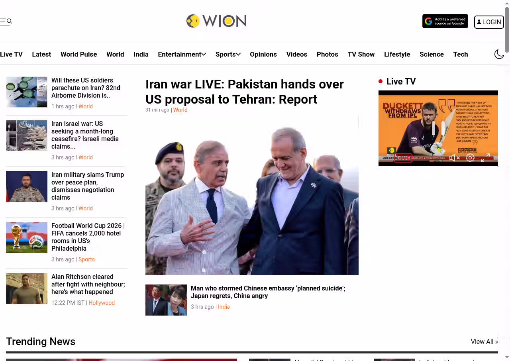Unmute the Live TV player
This screenshot has height=361, width=510.
click(455, 158)
